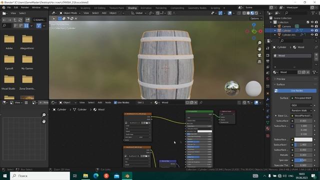Open the GGX distribution dropdown

(x=301, y=105)
